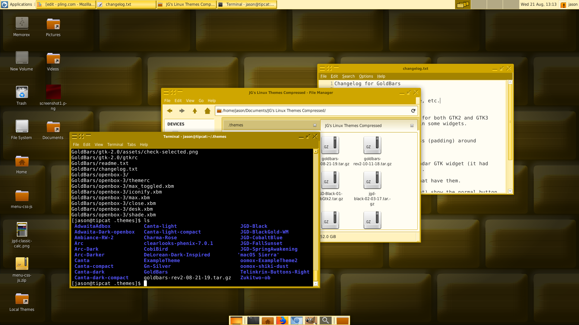Image resolution: width=579 pixels, height=325 pixels.
Task: Click DEVICES header in file manager sidebar
Action: click(x=176, y=124)
